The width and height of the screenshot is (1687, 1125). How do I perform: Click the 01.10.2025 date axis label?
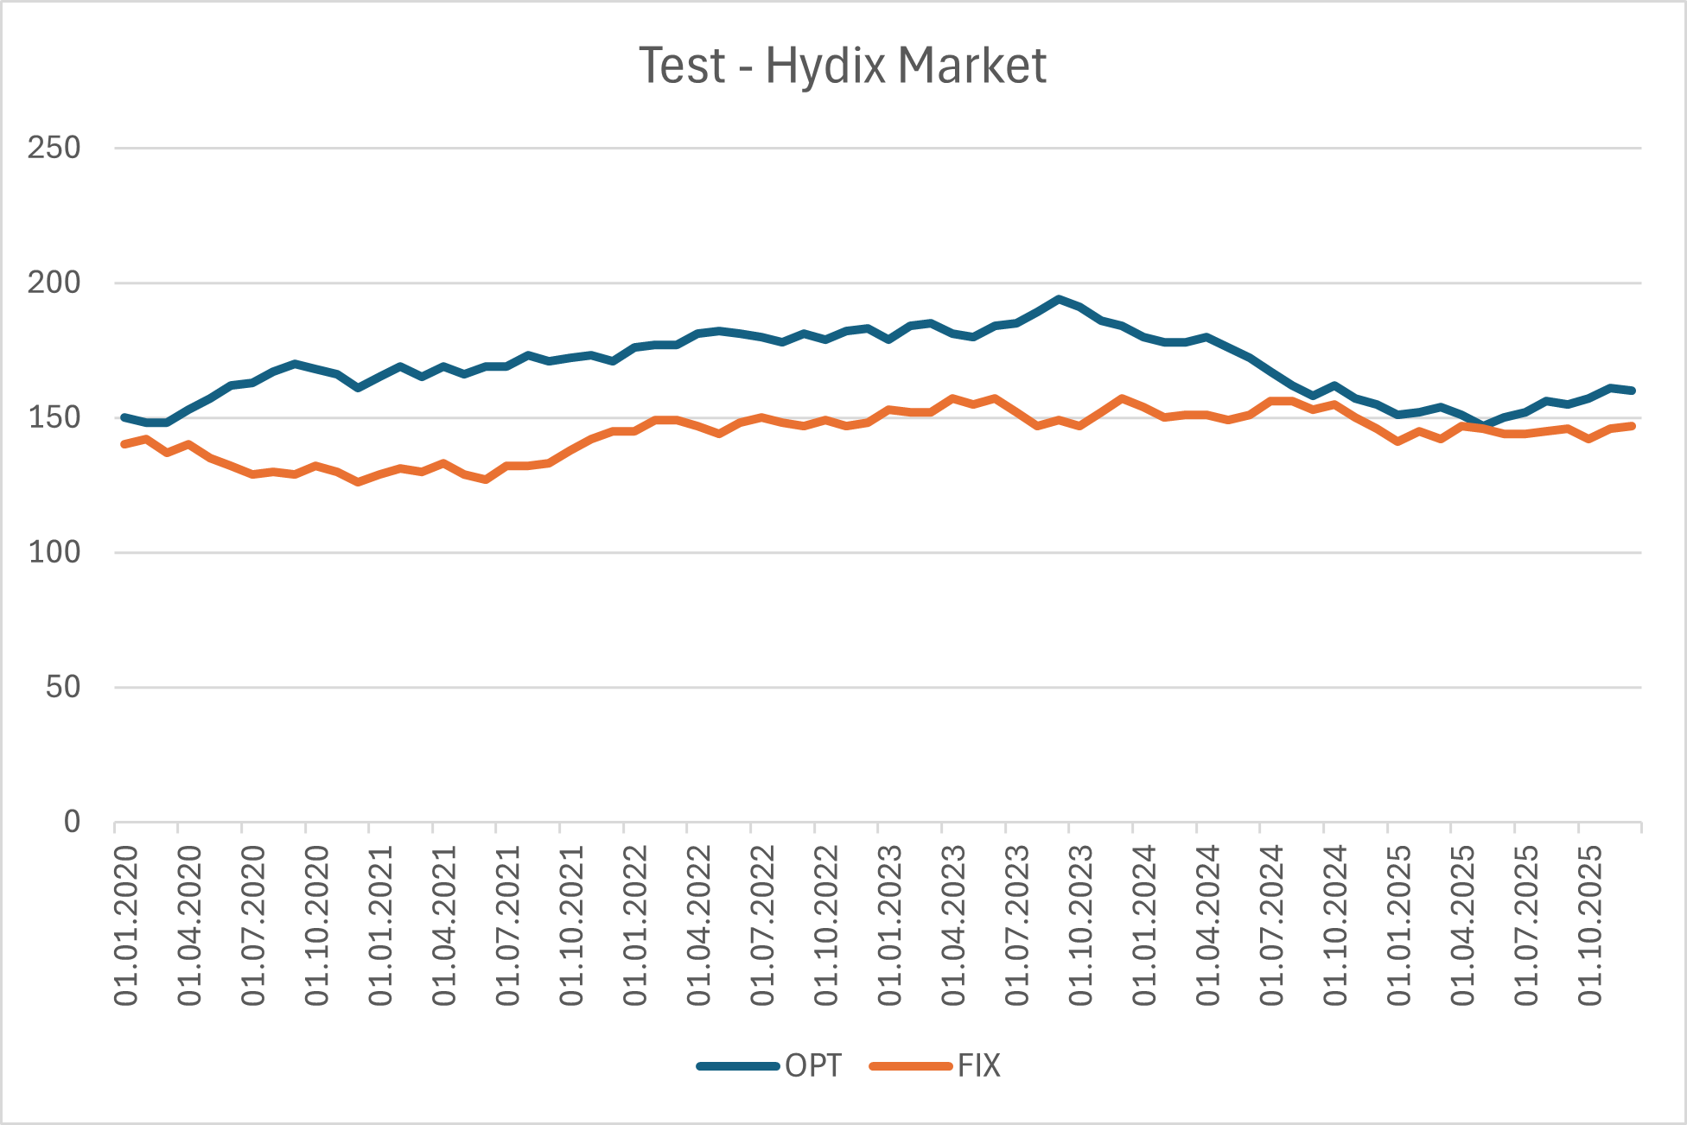[x=1590, y=925]
